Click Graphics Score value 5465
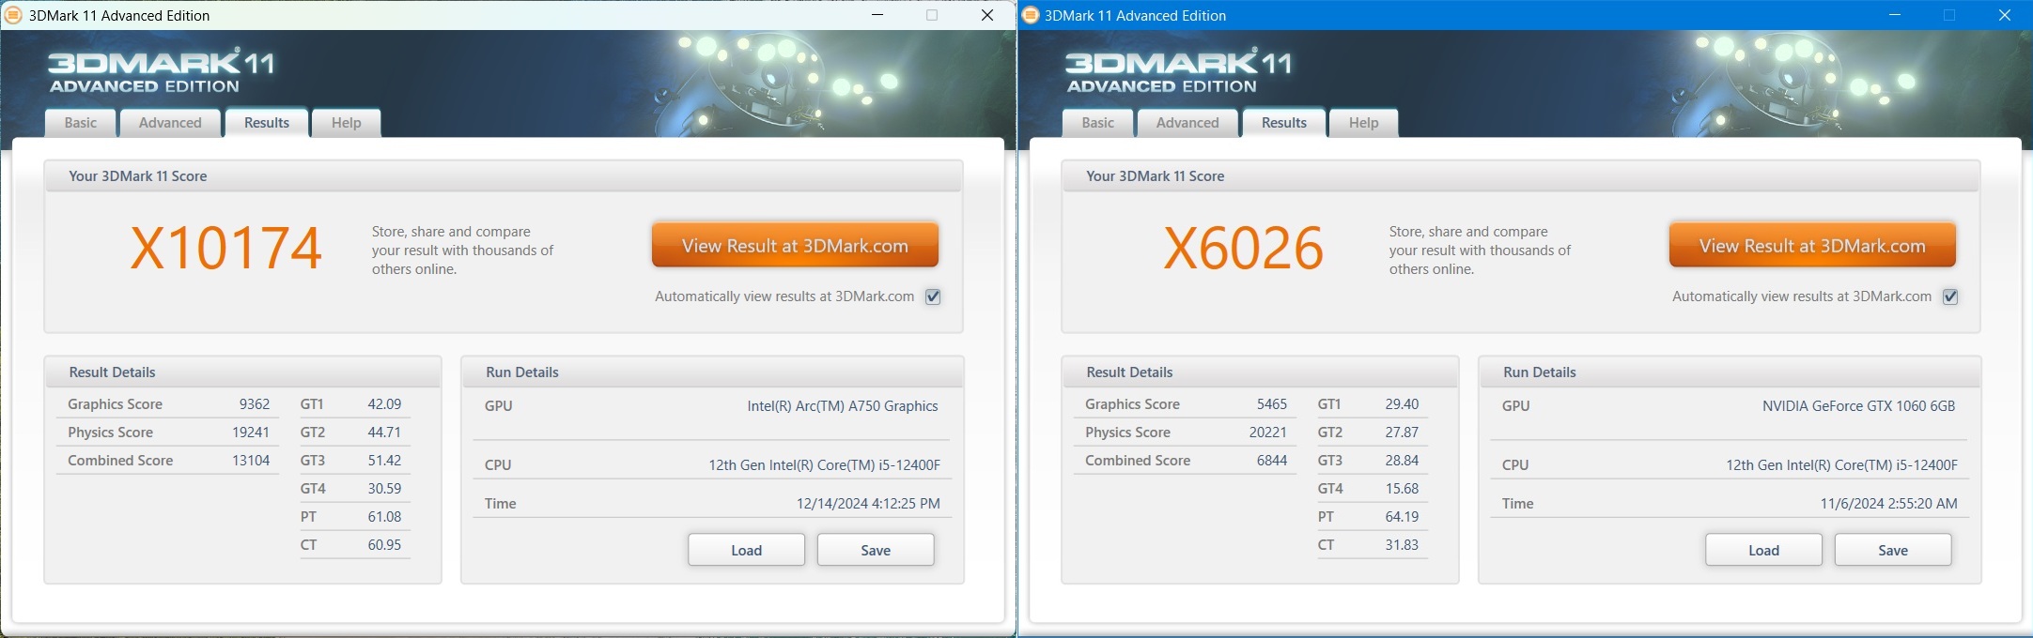 pos(1272,404)
